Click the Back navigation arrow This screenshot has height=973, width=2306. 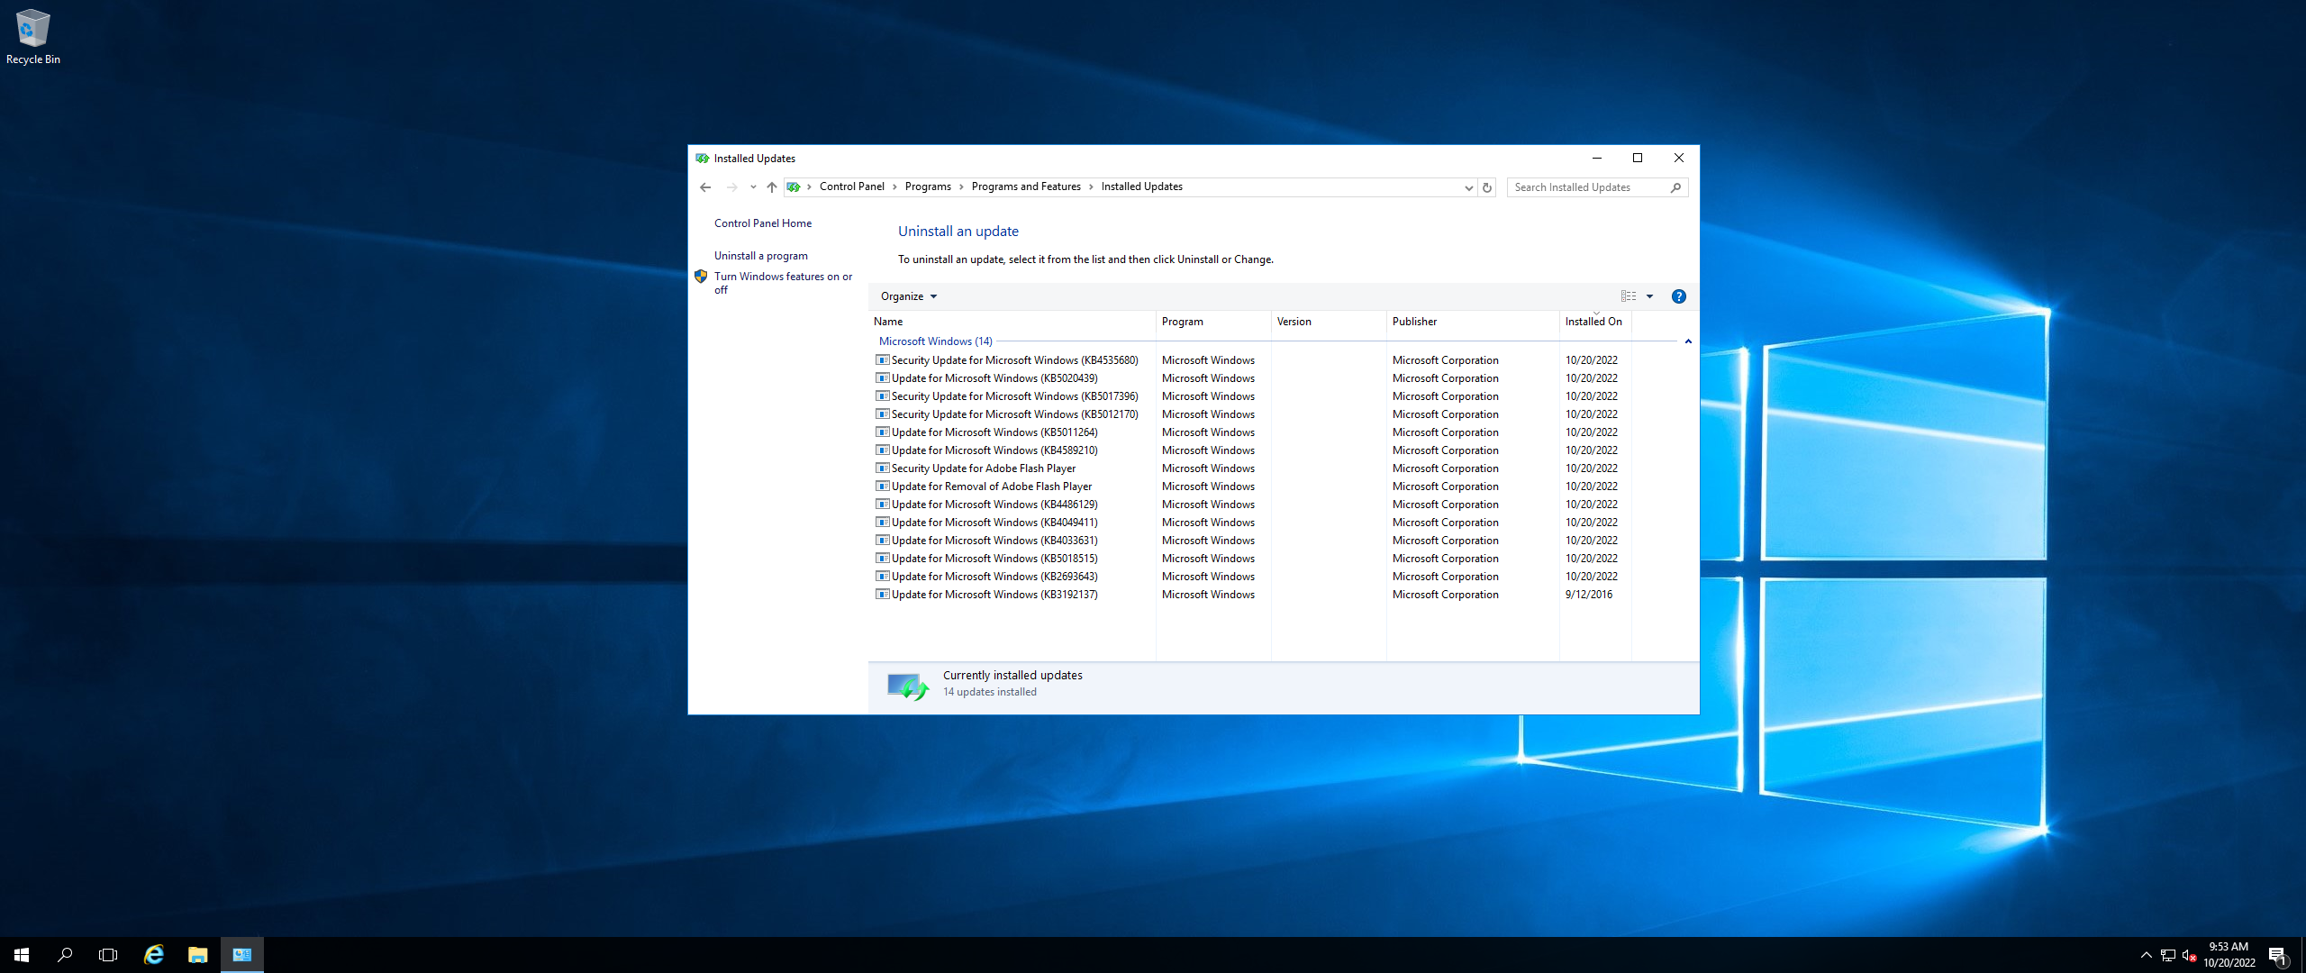pos(705,187)
